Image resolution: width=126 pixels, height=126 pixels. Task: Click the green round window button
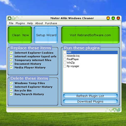(x=113, y=18)
